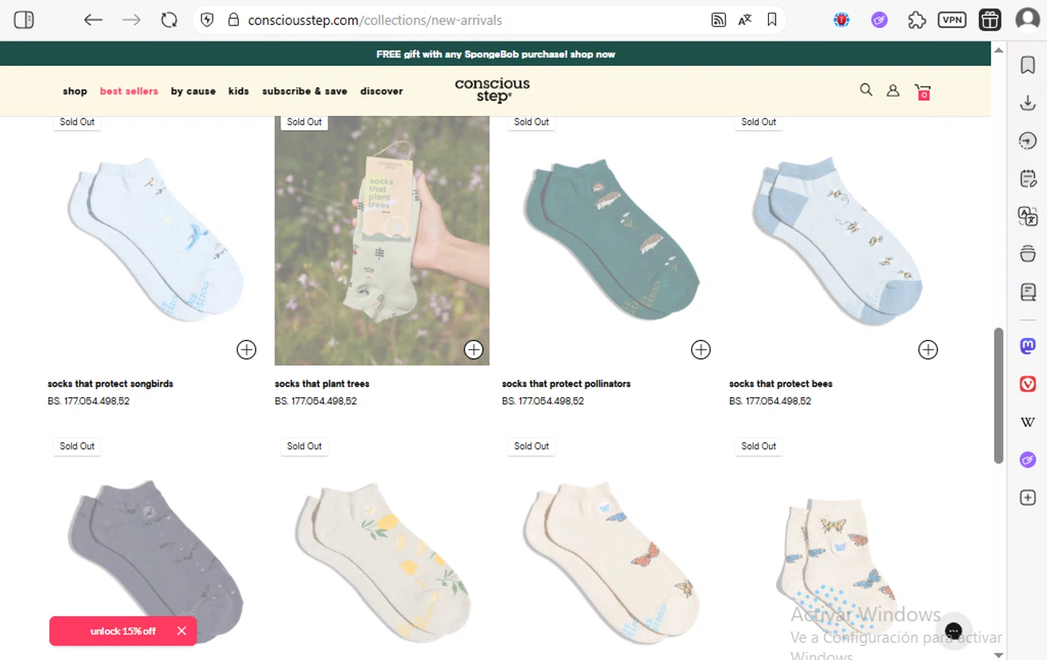Open the shopping cart

click(923, 92)
